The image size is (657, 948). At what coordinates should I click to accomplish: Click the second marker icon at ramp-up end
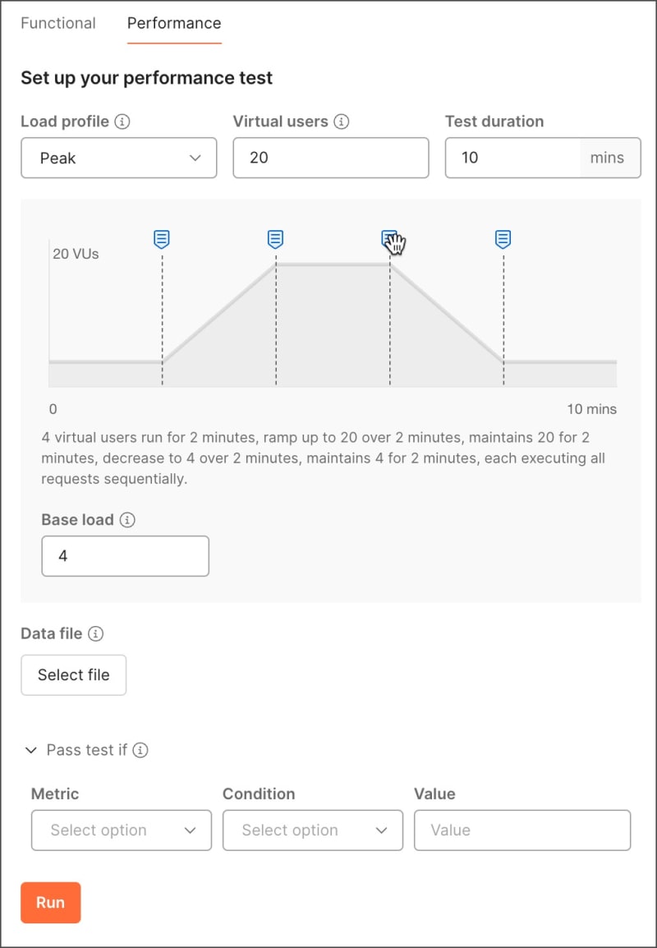click(x=276, y=239)
